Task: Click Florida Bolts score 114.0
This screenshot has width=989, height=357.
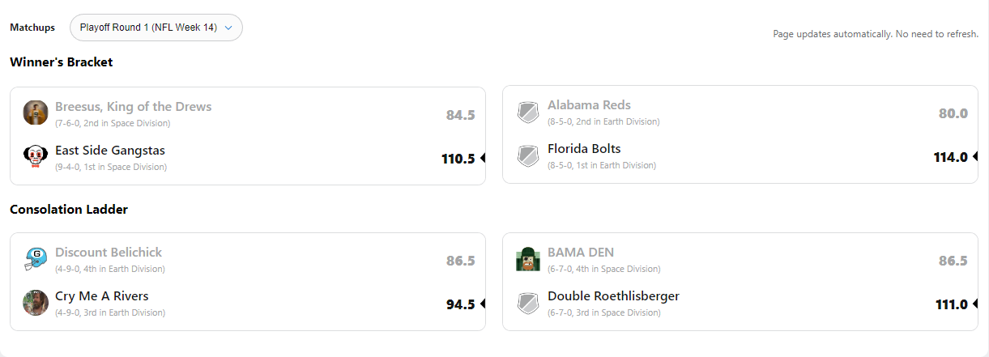Action: 950,157
